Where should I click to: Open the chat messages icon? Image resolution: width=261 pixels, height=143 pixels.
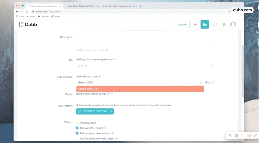(215, 25)
